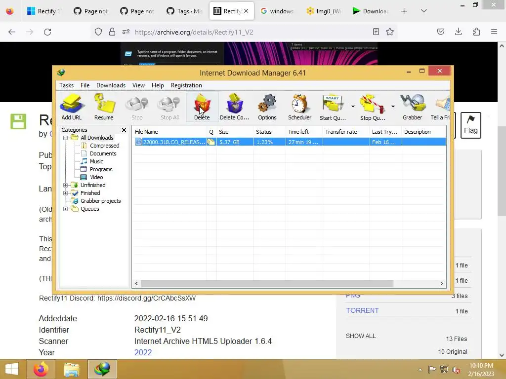
Task: Open a new Firefox tab
Action: pos(404,11)
